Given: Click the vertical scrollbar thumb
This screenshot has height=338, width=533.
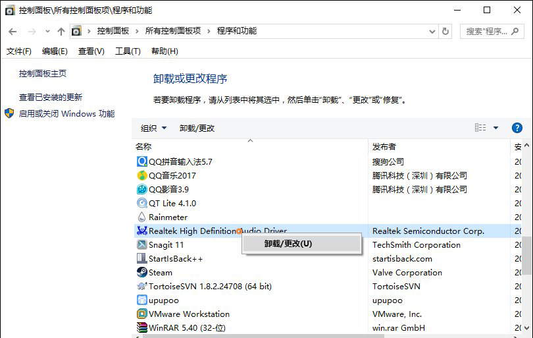Looking at the screenshot, I should click(x=527, y=255).
